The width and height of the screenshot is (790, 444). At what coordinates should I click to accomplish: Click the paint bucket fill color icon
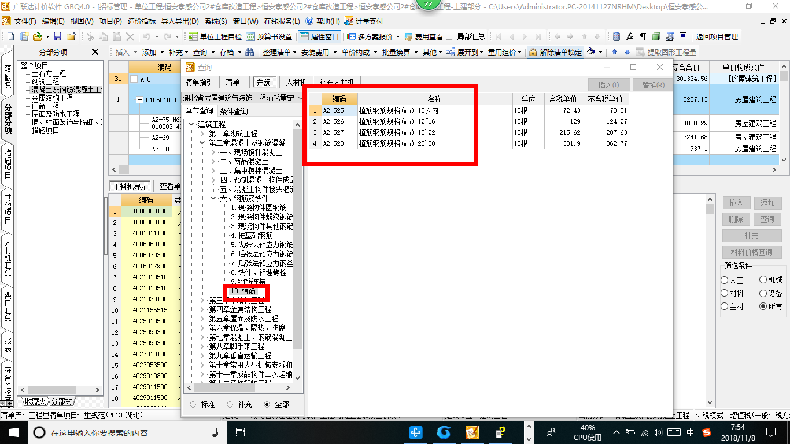click(x=591, y=52)
